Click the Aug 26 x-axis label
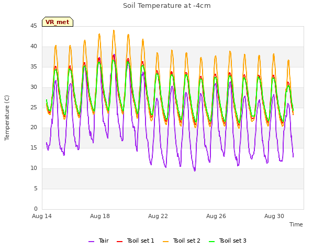This screenshot has height=251, width=335. 216,216
